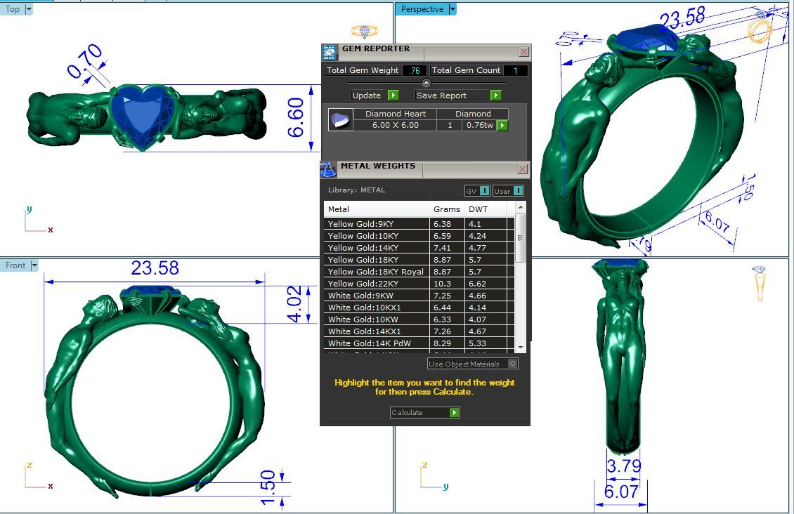794x514 pixels.
Task: Open the Perspective viewport dropdown arrow
Action: pyautogui.click(x=453, y=9)
